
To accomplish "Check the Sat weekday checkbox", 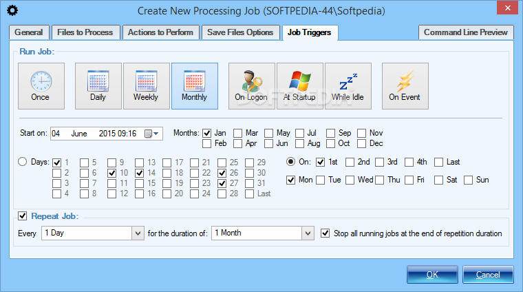I will tap(438, 180).
